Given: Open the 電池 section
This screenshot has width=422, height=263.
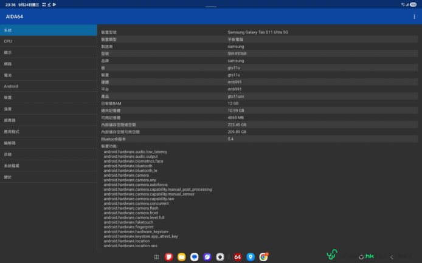Looking at the screenshot, I should coord(49,75).
